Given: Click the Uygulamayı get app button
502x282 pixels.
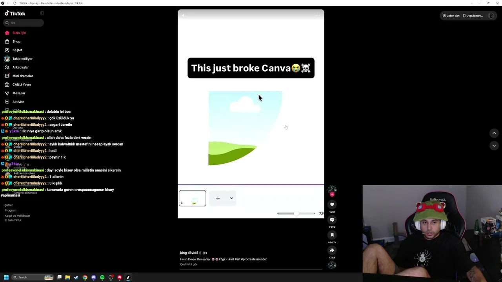Looking at the screenshot, I should (x=473, y=16).
